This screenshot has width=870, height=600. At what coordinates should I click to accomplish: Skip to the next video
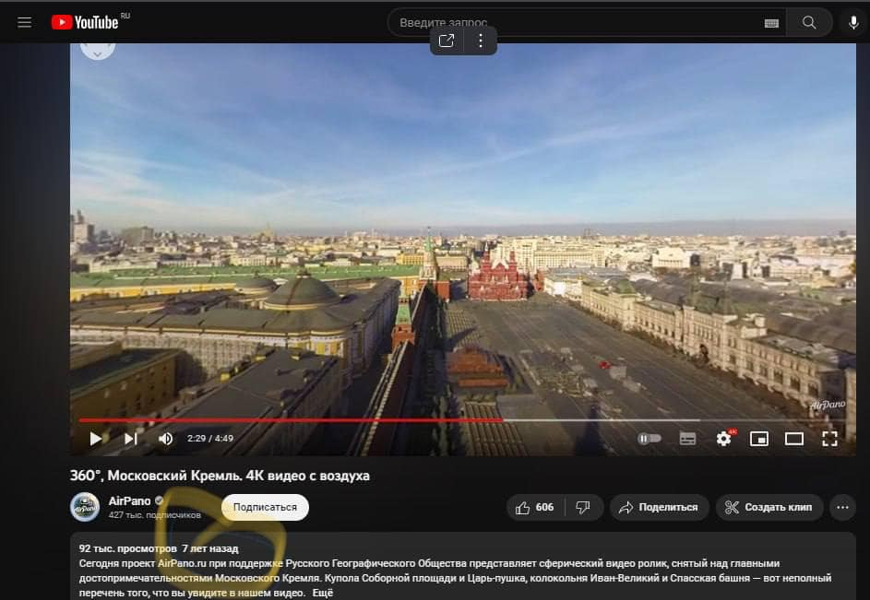click(131, 439)
